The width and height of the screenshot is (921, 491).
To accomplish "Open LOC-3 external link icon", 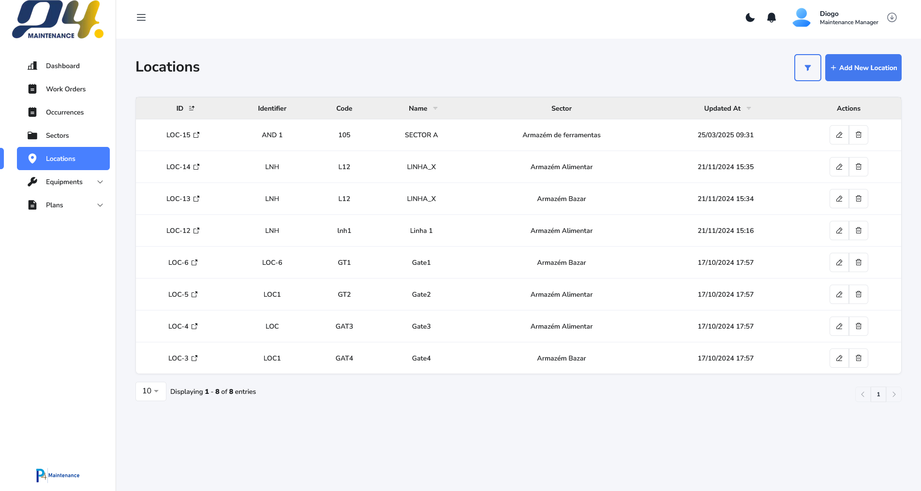I will point(194,358).
